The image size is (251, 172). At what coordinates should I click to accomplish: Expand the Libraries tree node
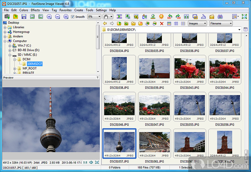5,27
